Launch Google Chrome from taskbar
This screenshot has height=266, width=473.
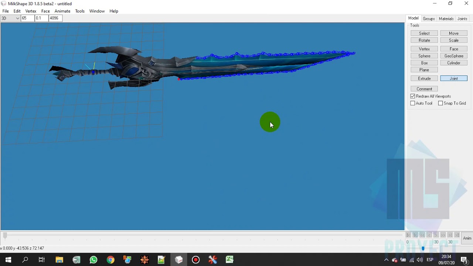click(x=110, y=260)
